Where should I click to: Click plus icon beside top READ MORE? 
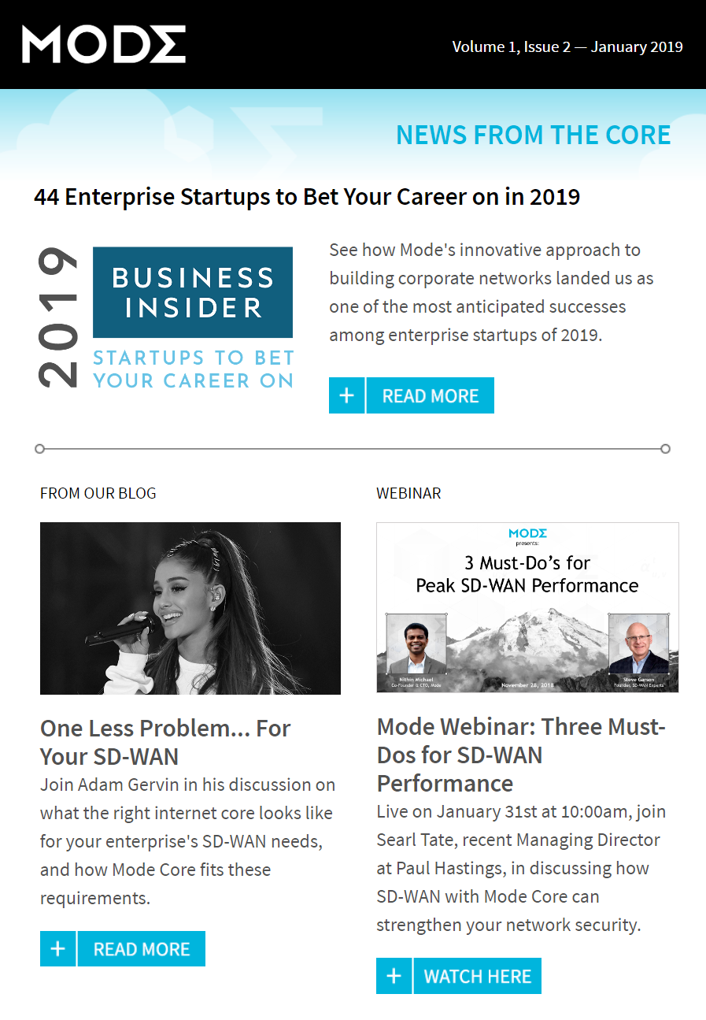(347, 395)
